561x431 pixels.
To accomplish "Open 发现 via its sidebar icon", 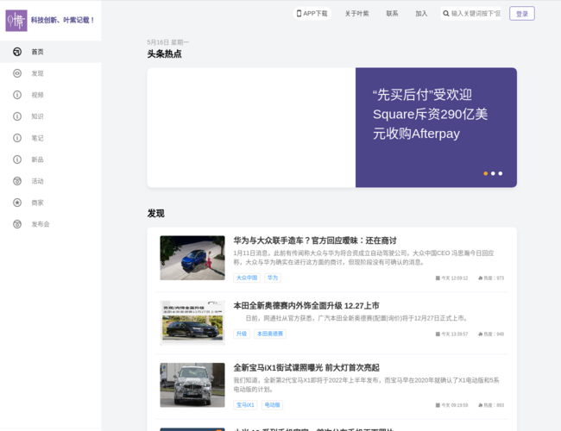I will point(17,73).
